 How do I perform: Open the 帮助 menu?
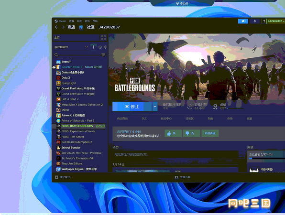point(95,21)
